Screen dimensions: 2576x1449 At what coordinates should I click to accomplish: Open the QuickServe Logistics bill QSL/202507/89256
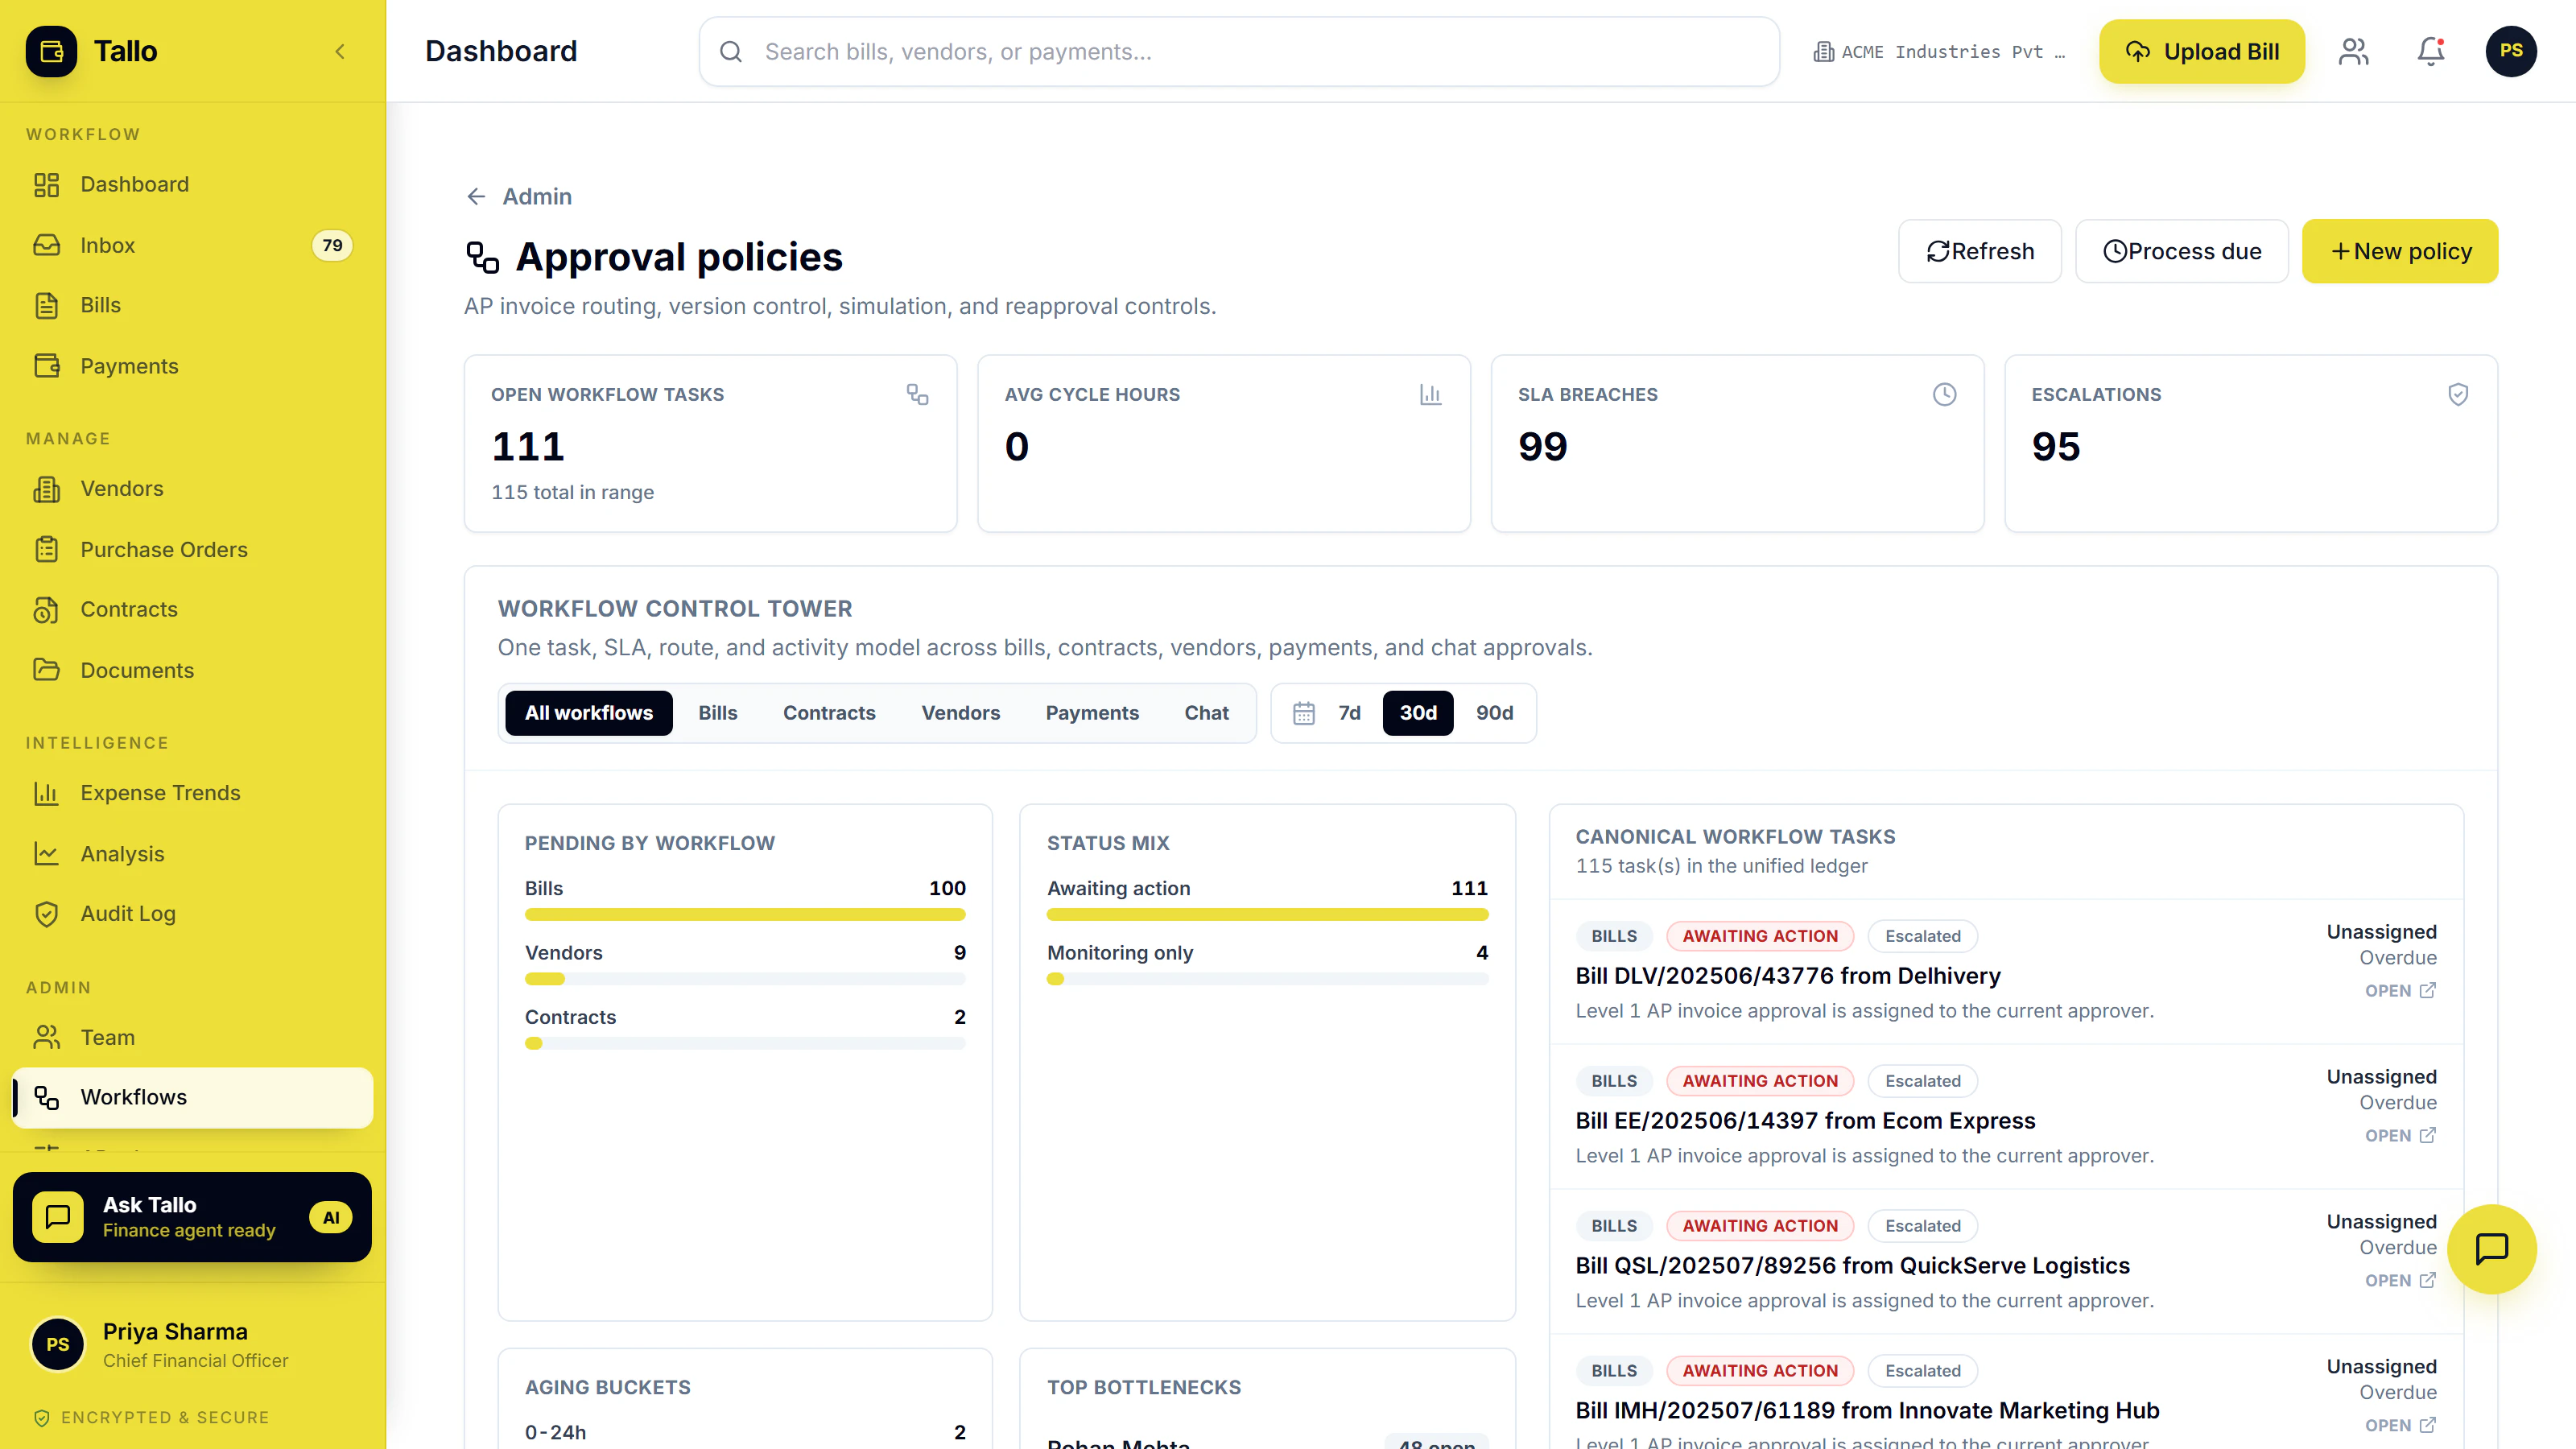[1853, 1266]
